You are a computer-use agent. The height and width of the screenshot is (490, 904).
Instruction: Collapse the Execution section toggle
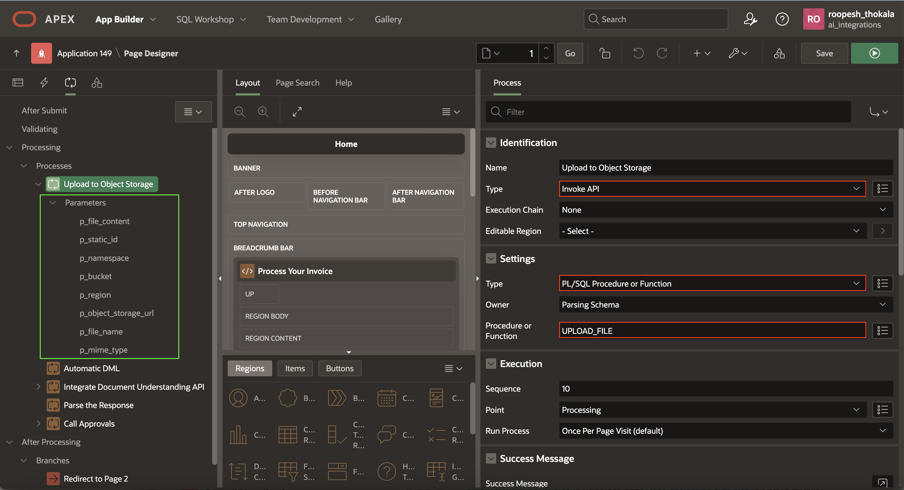[x=491, y=364]
